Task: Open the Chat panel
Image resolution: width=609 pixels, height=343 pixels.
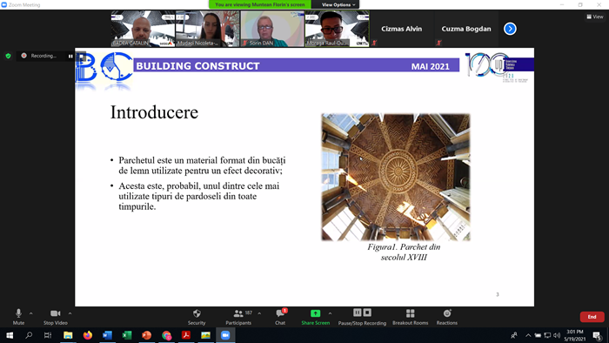Action: [280, 317]
